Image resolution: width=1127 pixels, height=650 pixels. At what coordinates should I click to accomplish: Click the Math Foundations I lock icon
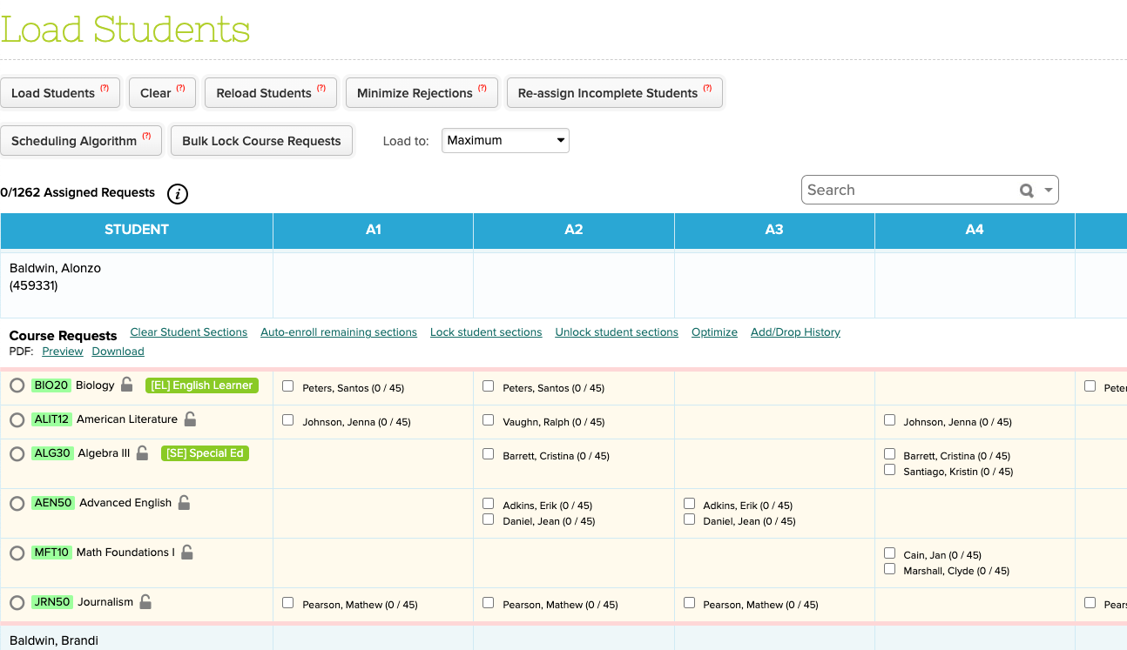tap(187, 553)
